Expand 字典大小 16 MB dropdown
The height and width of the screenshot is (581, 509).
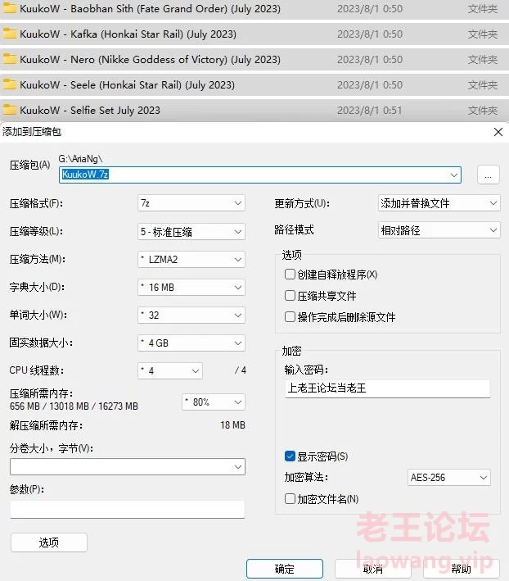191,287
